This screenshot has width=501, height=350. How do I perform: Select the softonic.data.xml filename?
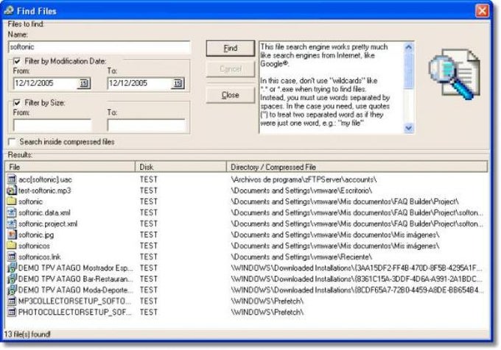[x=44, y=213]
